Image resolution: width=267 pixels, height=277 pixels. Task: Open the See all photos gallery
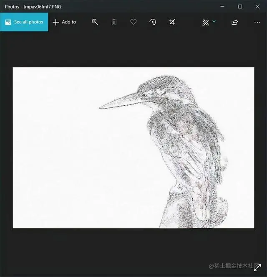click(x=24, y=22)
